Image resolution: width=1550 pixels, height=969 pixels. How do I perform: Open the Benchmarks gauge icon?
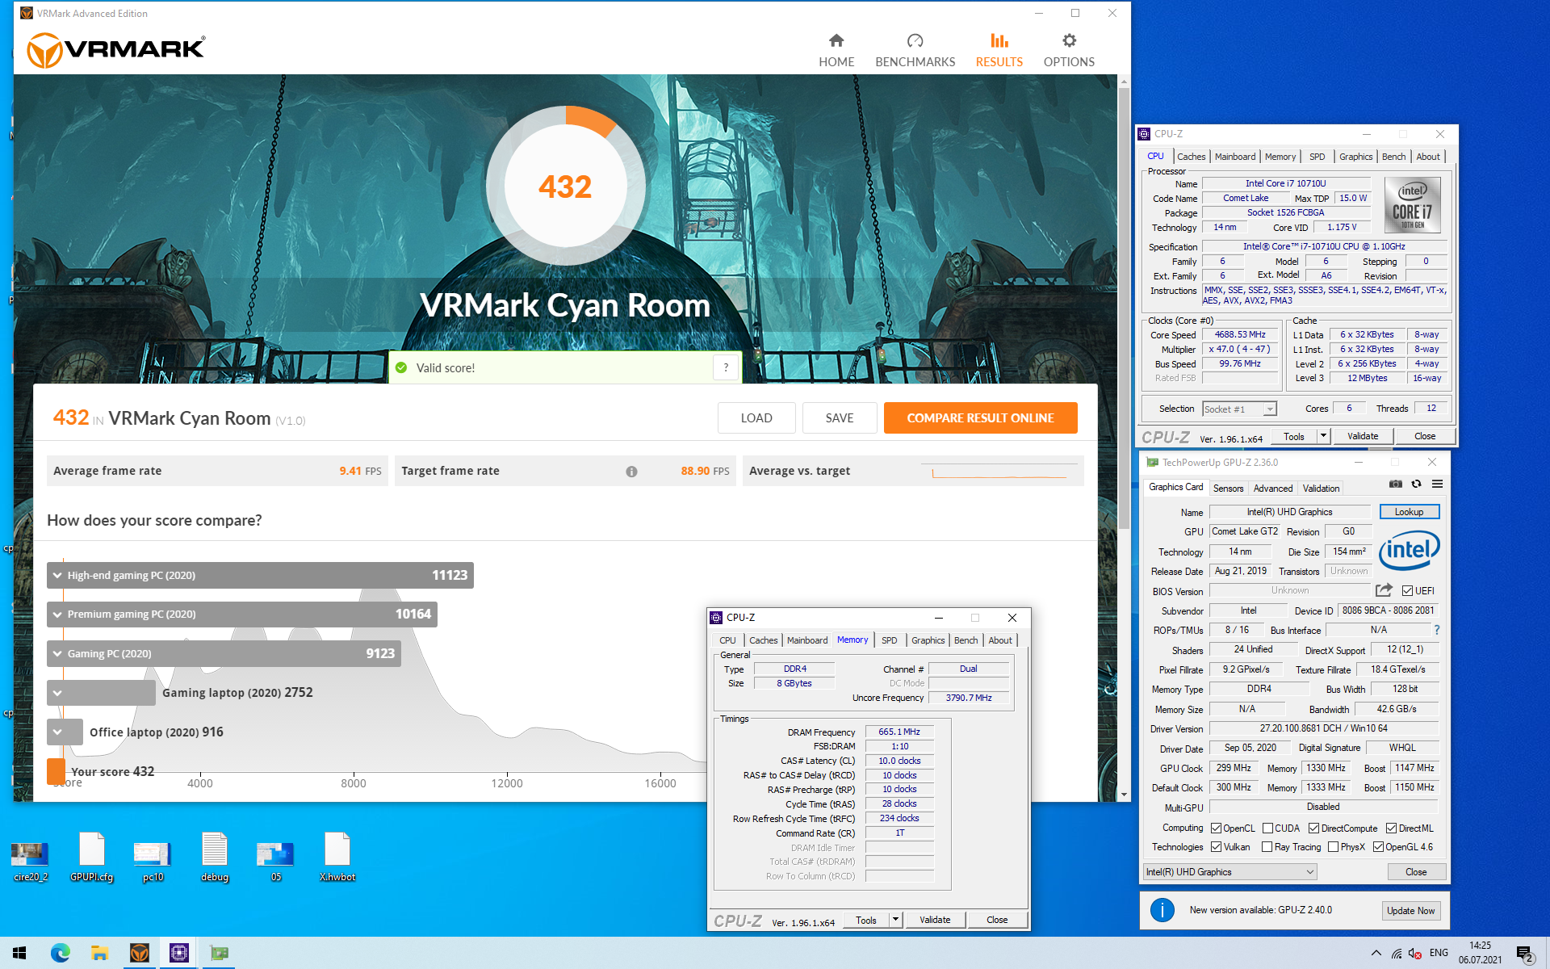[915, 40]
